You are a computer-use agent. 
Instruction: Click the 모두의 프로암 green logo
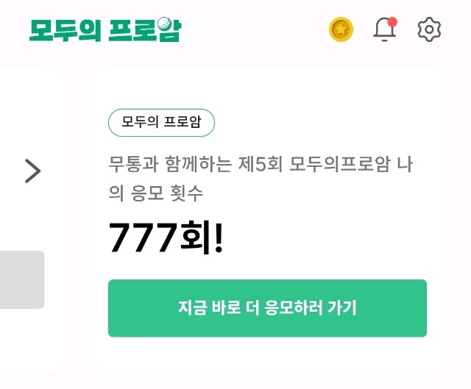coord(105,29)
